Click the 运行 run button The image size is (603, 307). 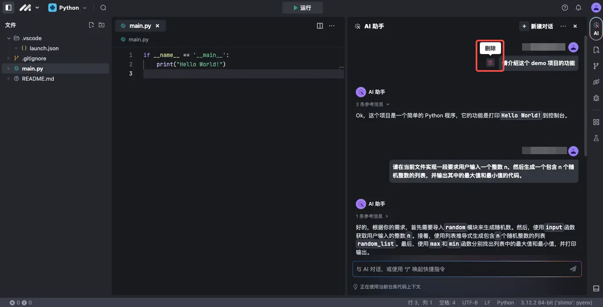[x=303, y=8]
